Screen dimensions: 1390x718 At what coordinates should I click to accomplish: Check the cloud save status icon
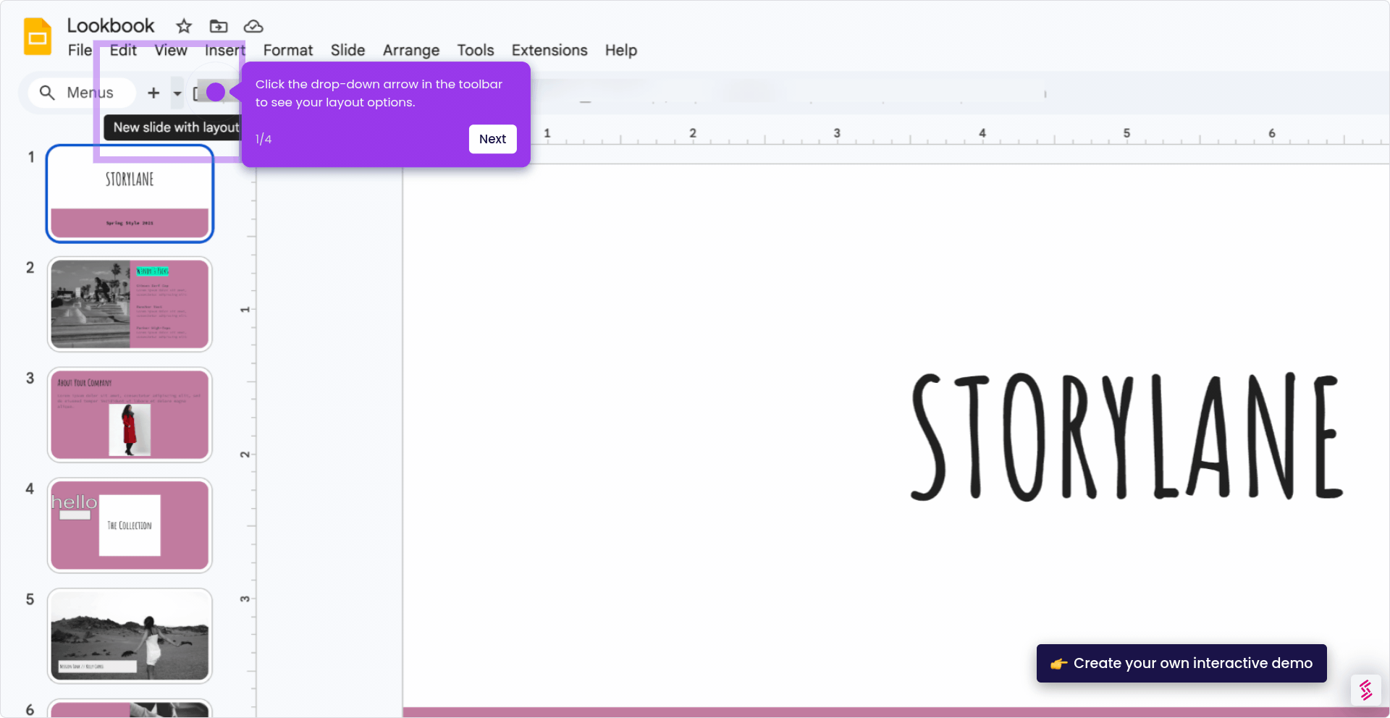tap(253, 27)
